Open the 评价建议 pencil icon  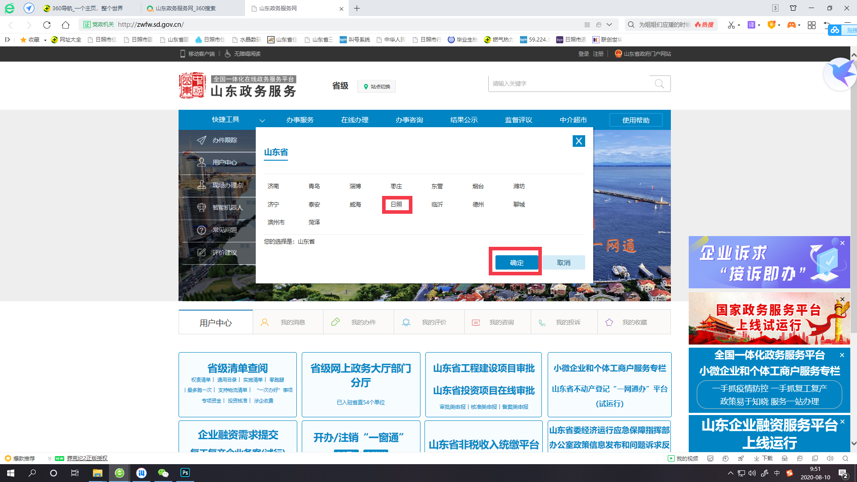click(202, 252)
